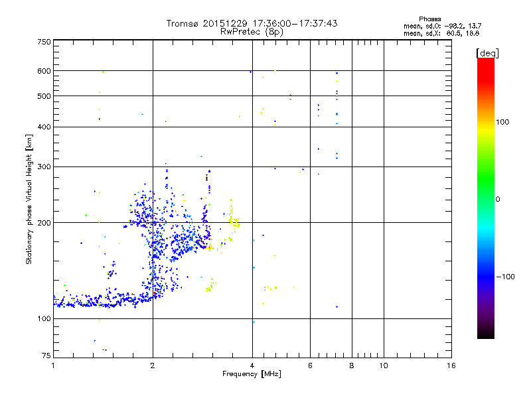Click the x-axis tick label '10'
Image resolution: width=531 pixels, height=398 pixels.
384,365
